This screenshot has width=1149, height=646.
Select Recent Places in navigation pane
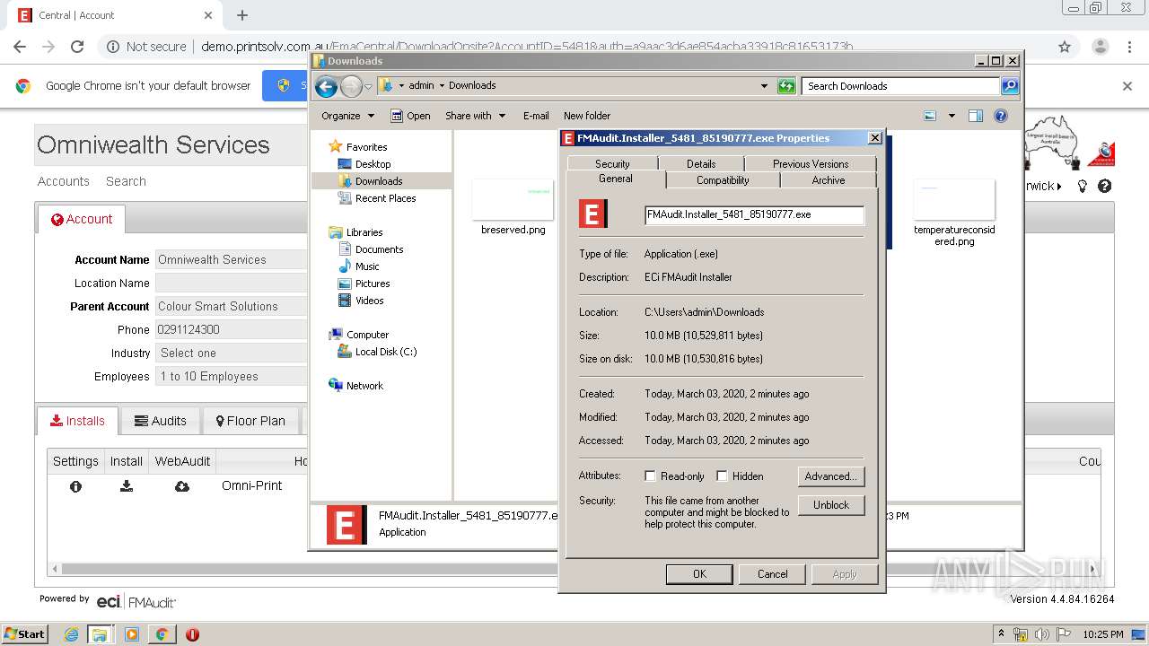point(385,198)
